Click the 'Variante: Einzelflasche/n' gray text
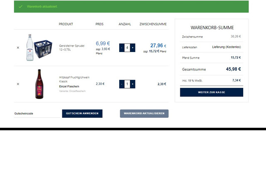This screenshot has width=266, height=169. click(x=72, y=91)
